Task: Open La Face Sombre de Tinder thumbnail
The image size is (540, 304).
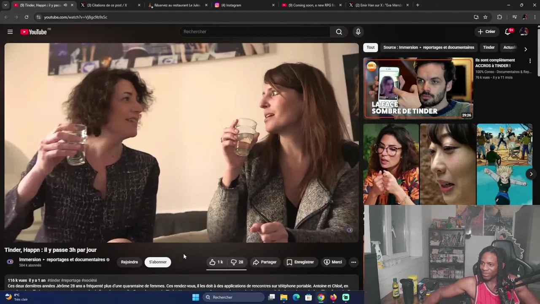Action: [x=418, y=88]
